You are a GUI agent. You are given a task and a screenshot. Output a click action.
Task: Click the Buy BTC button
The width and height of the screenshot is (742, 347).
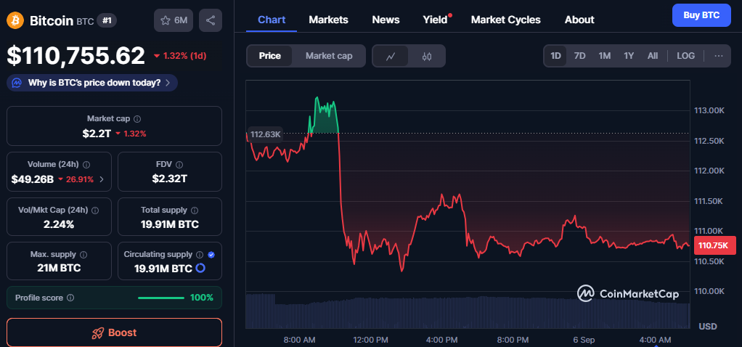point(701,15)
